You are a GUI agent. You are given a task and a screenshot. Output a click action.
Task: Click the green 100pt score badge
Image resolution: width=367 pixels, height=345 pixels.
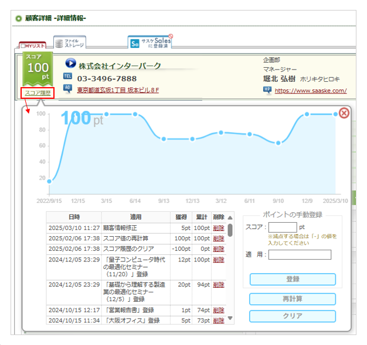(x=38, y=70)
